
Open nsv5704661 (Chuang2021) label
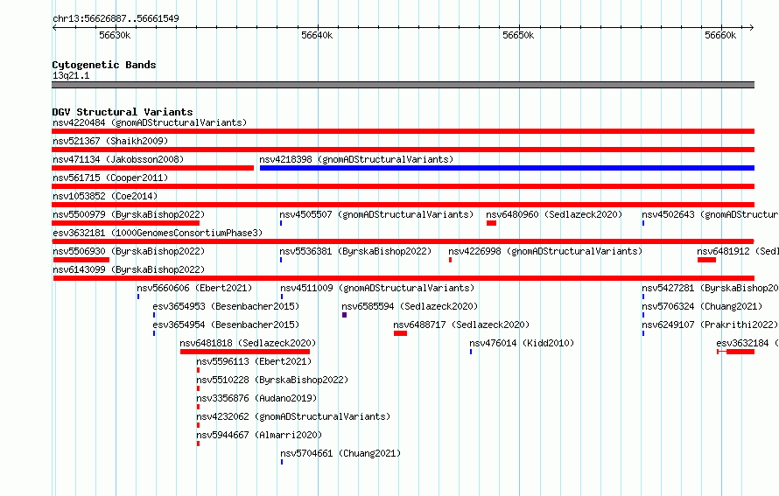coord(340,453)
